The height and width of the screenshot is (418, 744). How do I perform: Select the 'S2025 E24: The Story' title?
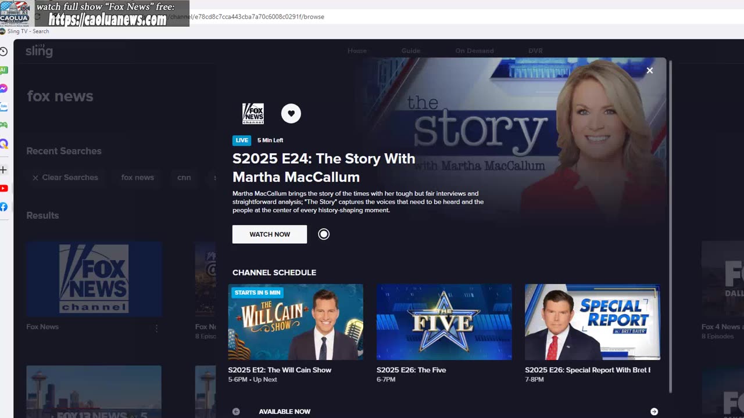[324, 168]
